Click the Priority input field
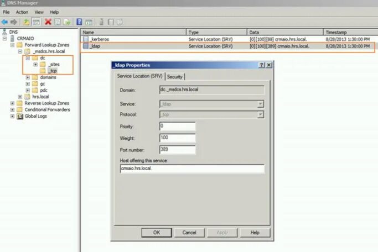The width and height of the screenshot is (378, 252). pyautogui.click(x=178, y=126)
